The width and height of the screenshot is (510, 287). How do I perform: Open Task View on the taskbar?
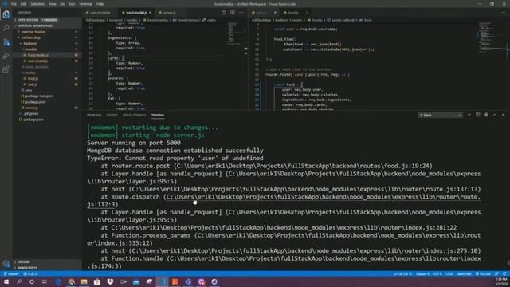(45, 281)
